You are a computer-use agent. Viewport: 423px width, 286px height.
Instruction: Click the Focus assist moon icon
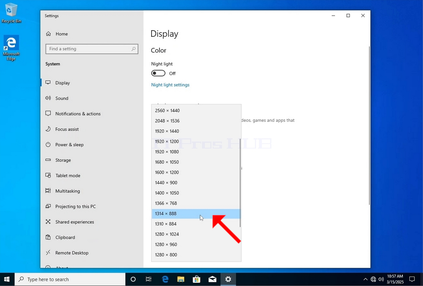point(48,129)
